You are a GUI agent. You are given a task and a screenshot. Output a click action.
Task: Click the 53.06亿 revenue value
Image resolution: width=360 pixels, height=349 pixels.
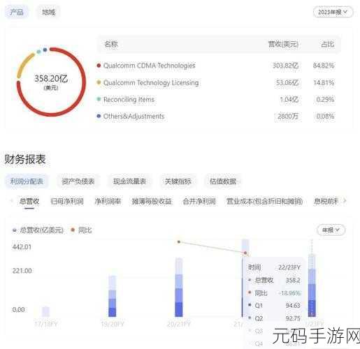(x=287, y=82)
